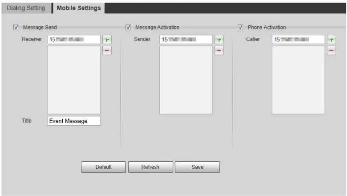
Task: Click the Refresh button
Action: tap(150, 167)
